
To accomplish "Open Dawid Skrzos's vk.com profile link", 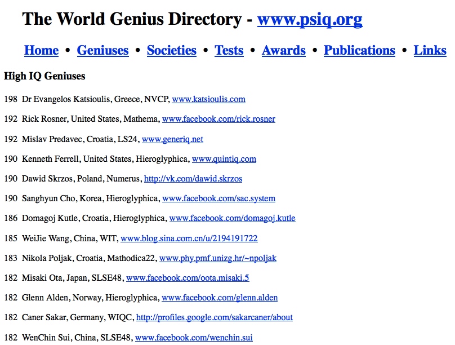I will pyautogui.click(x=193, y=179).
